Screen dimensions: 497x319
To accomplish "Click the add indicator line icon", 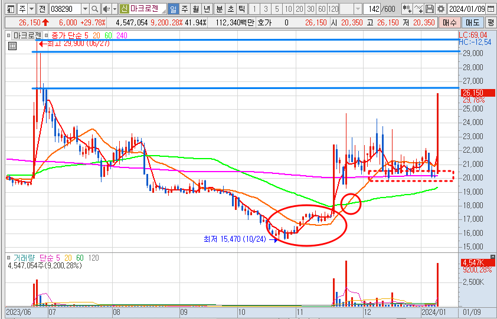I will [418, 9].
